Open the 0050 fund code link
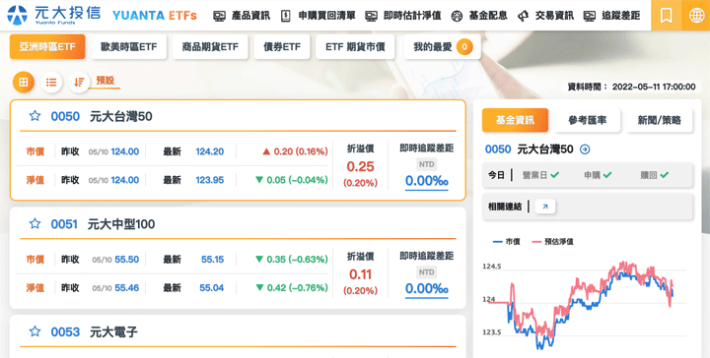710x358 pixels. coord(65,116)
